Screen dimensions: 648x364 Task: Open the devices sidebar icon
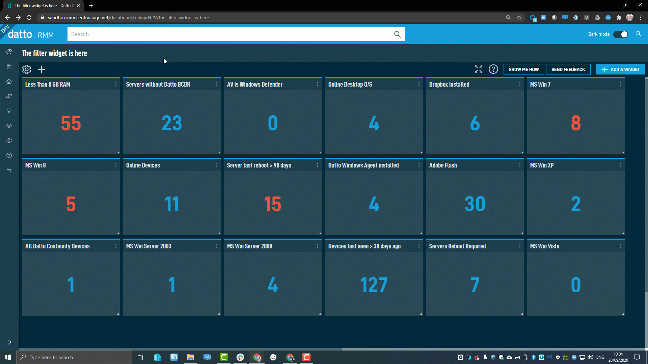(9, 96)
